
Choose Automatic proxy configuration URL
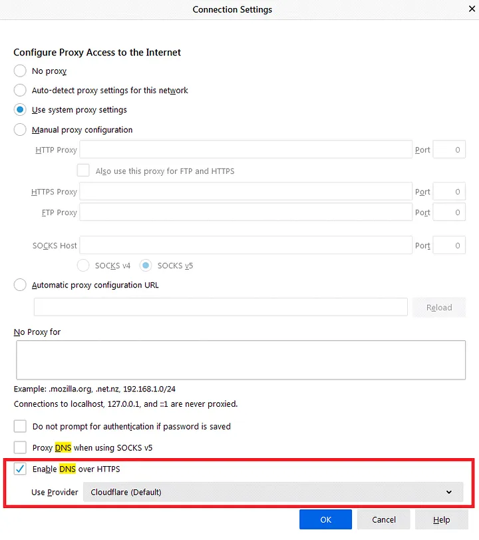point(20,284)
